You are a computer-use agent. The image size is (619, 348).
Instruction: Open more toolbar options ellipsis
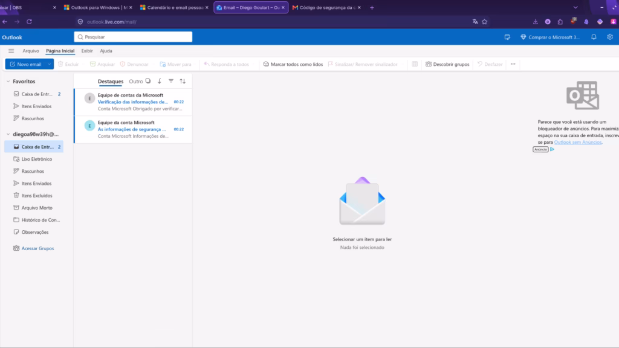pos(513,64)
